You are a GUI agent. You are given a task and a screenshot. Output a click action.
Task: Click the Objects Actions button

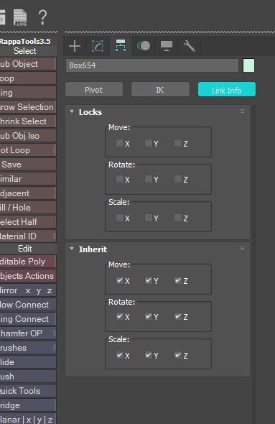28,276
